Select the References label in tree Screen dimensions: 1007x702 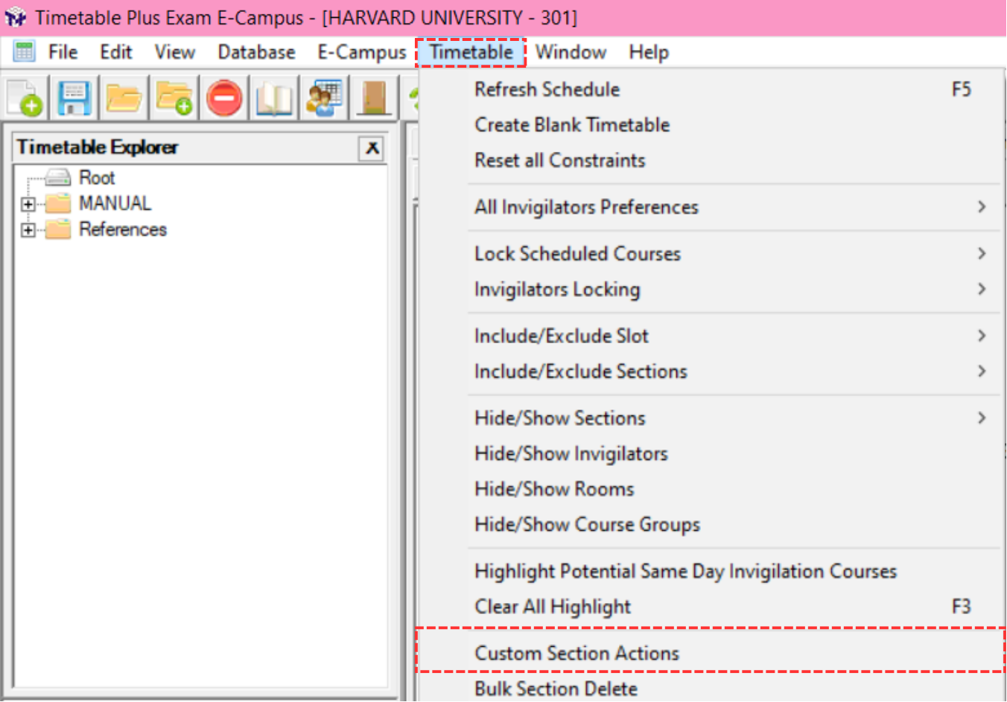123,229
